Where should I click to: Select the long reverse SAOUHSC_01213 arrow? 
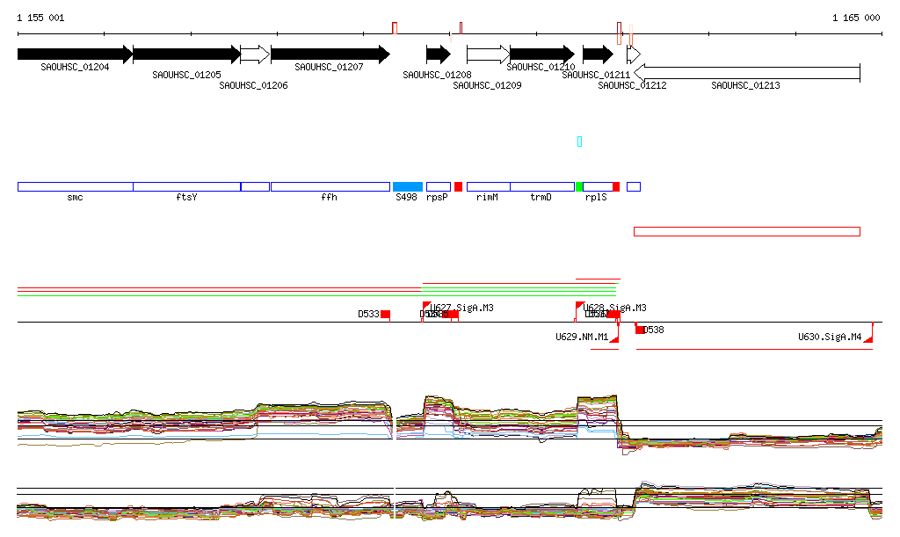[x=747, y=73]
